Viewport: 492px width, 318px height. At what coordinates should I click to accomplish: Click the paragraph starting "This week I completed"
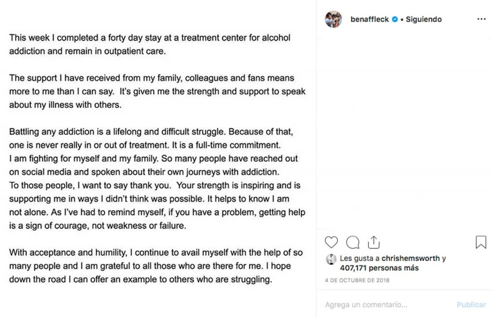click(149, 44)
